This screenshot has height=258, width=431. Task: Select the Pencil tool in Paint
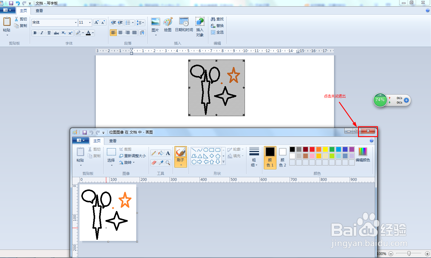coord(154,153)
